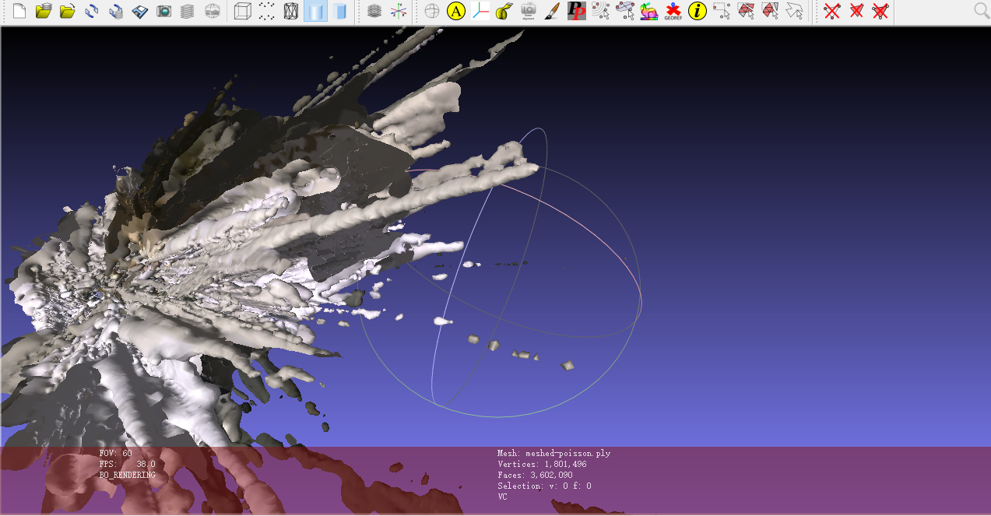Show the layer dialog stack icon
The height and width of the screenshot is (516, 991).
tap(188, 11)
